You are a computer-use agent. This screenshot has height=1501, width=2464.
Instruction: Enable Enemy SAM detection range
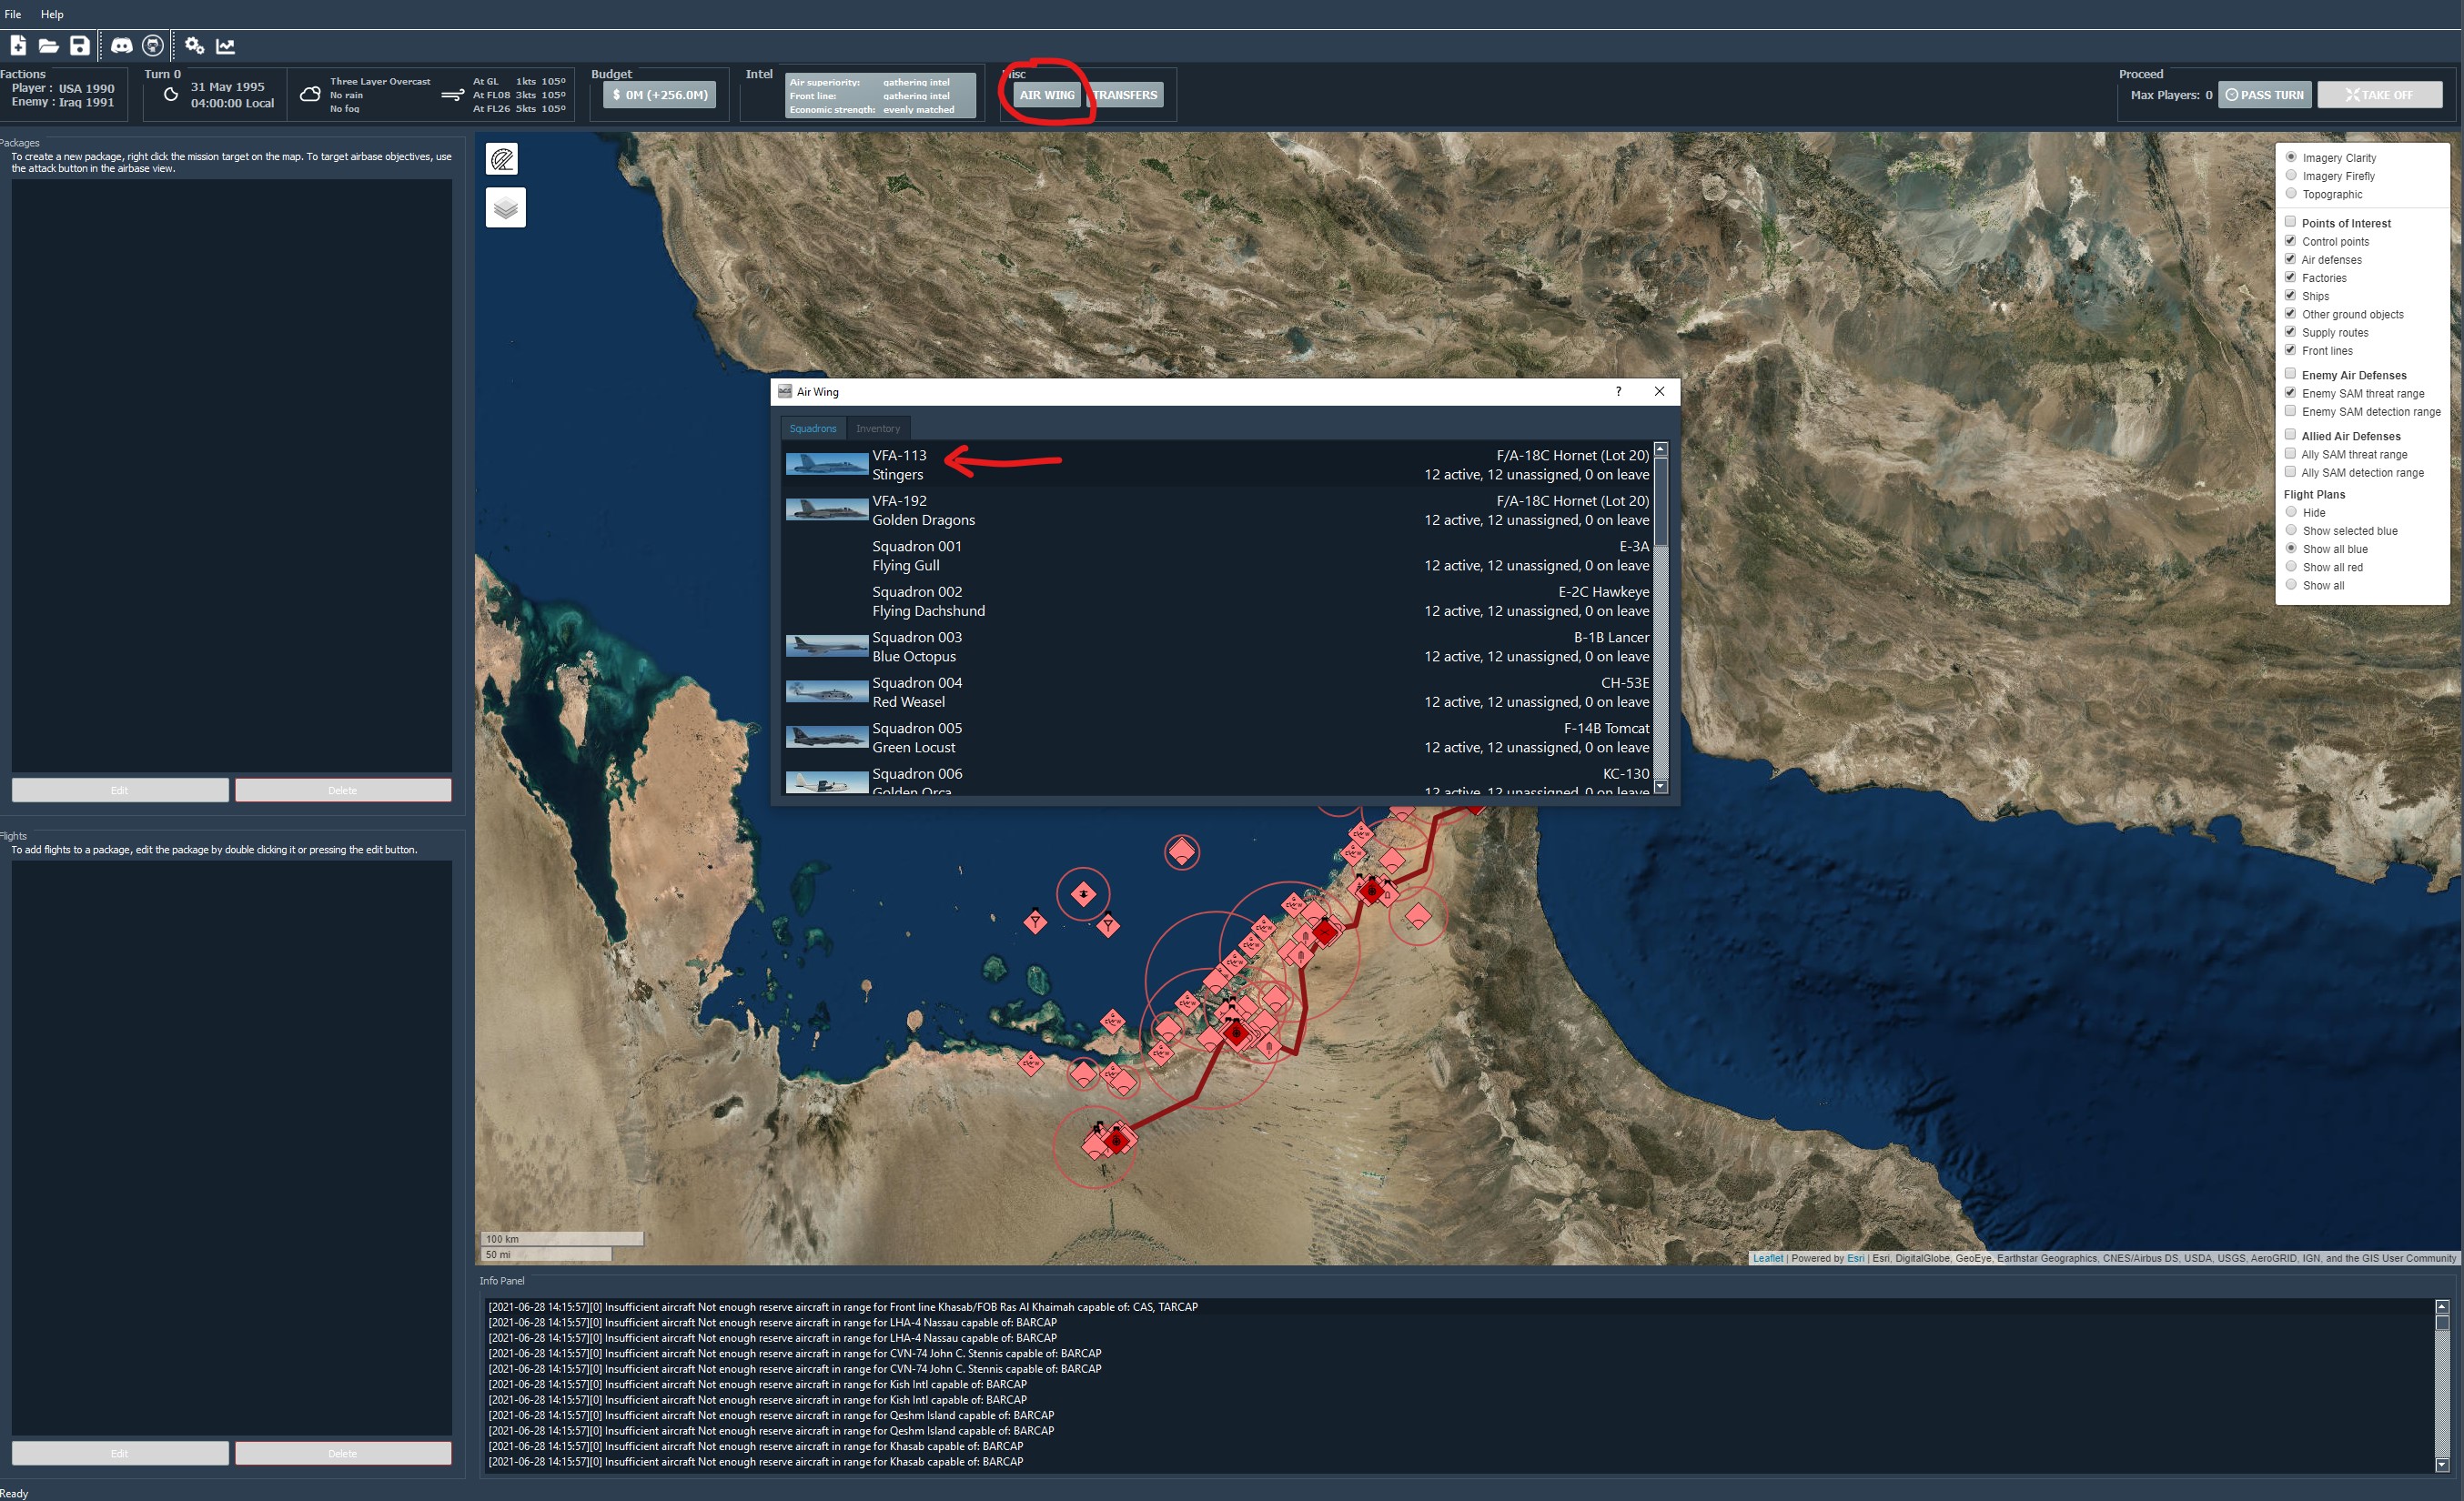coord(2290,411)
